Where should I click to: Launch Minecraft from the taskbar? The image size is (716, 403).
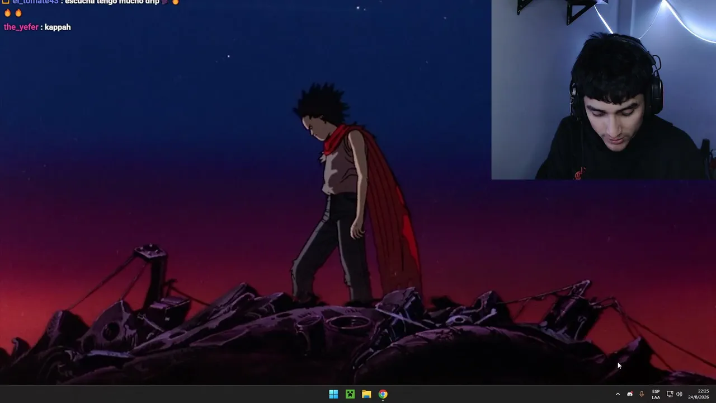tap(350, 394)
